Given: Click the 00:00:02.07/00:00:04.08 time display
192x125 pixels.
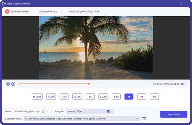Looking at the screenshot, I should point(166,84).
